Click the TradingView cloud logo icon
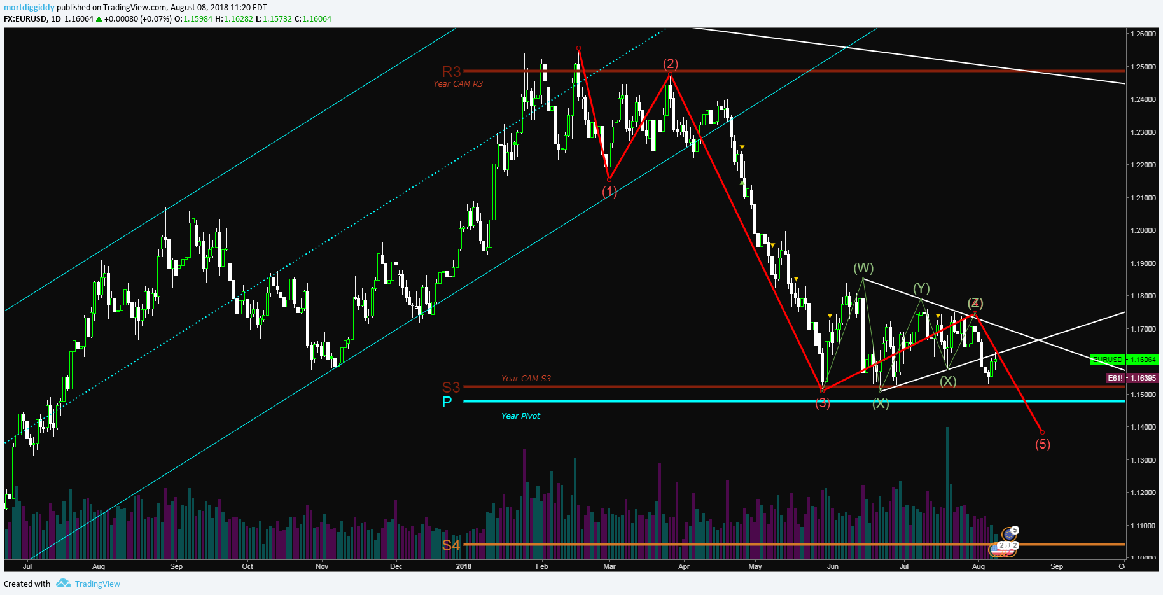 click(63, 584)
